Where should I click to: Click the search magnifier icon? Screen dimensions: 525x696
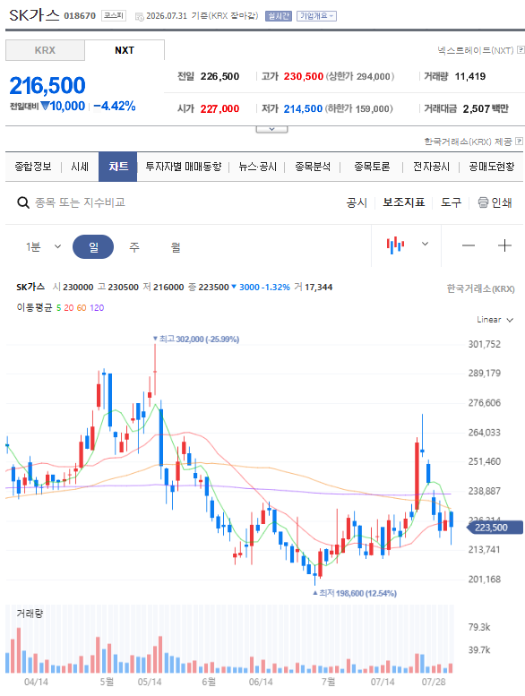click(x=23, y=202)
